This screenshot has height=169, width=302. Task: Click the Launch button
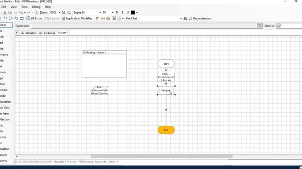[52, 18]
